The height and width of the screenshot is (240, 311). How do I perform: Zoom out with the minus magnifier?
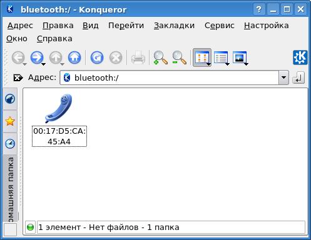click(x=179, y=57)
